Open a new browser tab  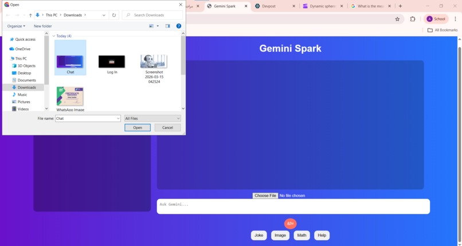[x=400, y=6]
